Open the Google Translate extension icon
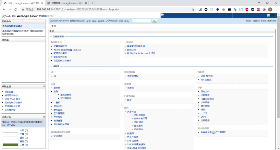280x150 pixels. (x=235, y=9)
